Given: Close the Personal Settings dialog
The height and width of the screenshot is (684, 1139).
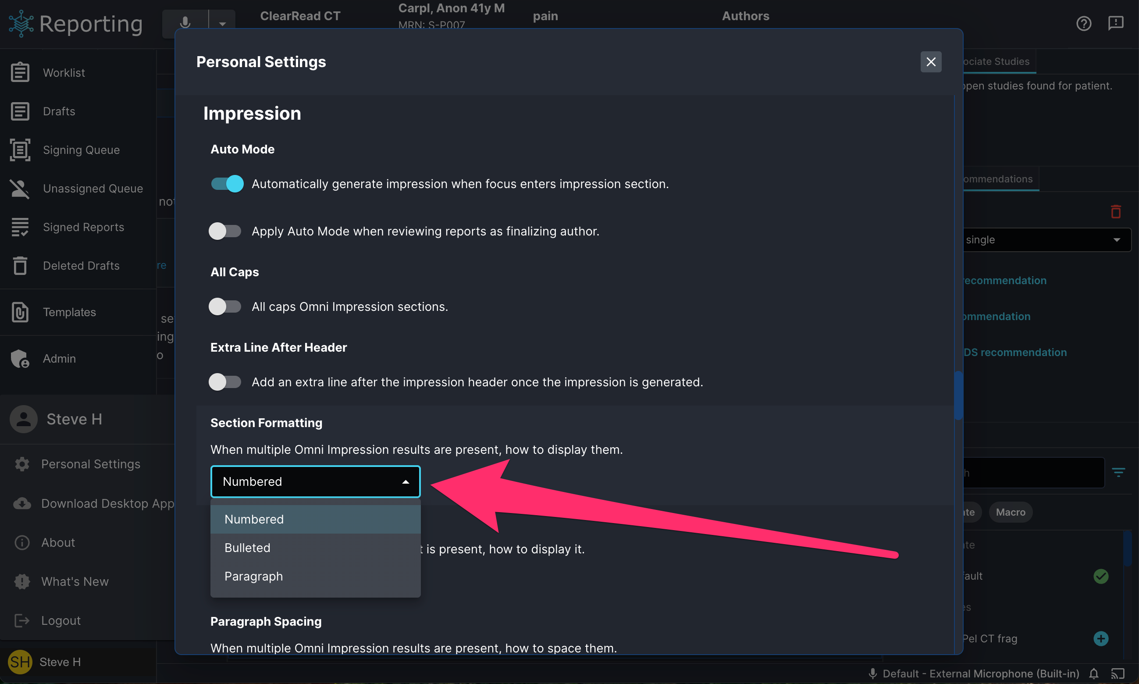Looking at the screenshot, I should [x=931, y=62].
